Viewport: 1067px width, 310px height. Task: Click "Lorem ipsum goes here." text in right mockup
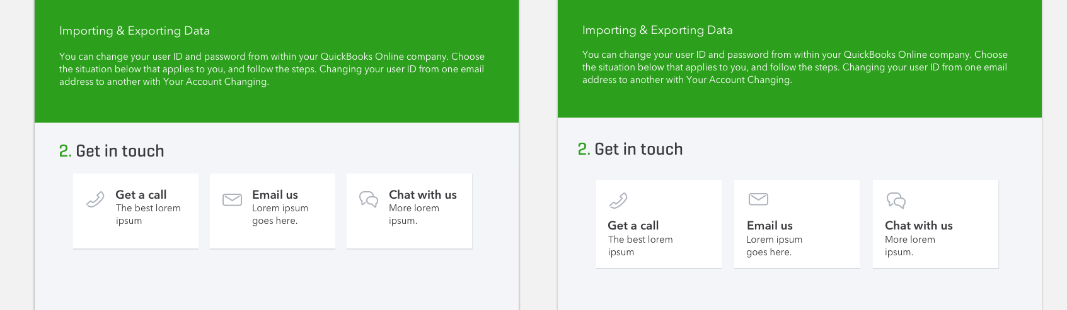click(774, 246)
